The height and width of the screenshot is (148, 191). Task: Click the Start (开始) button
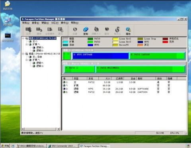pyautogui.click(x=5, y=146)
